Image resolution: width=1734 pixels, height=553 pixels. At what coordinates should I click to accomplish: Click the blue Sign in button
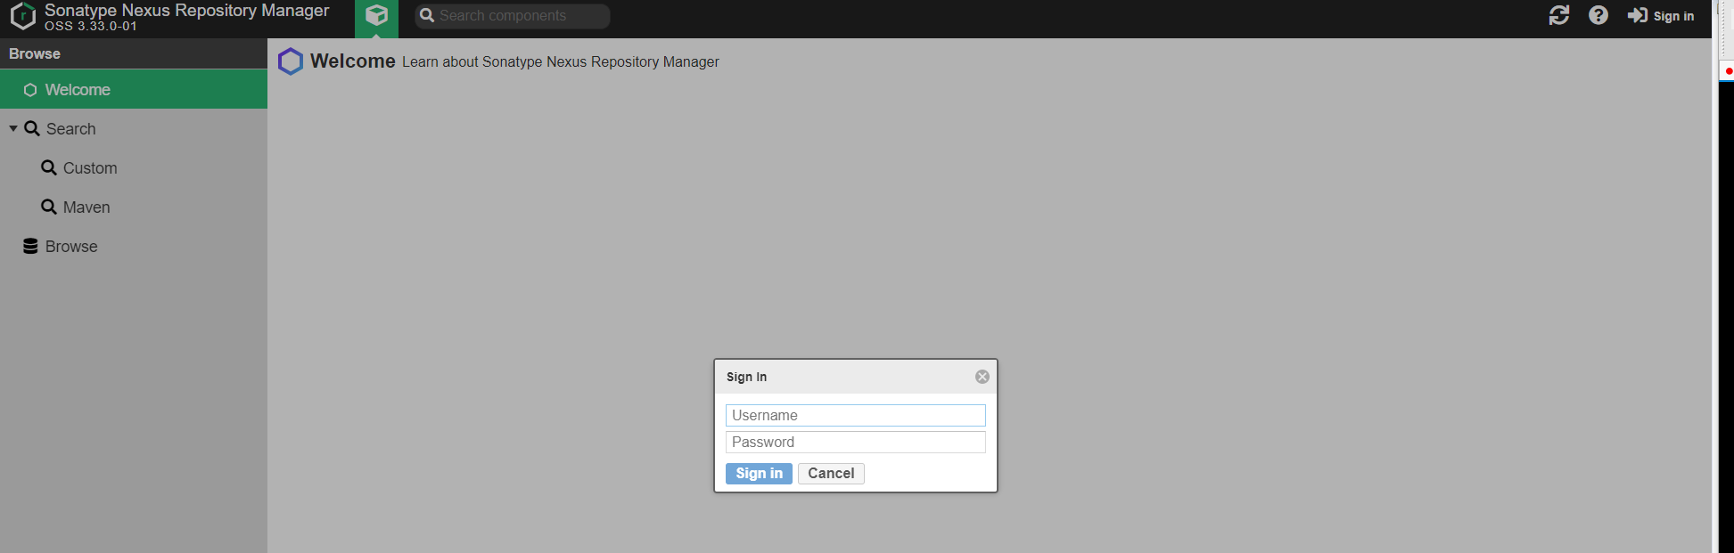coord(759,474)
